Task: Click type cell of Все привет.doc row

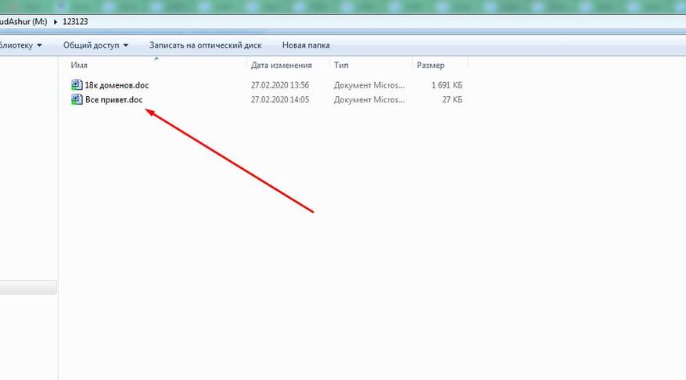Action: [368, 100]
